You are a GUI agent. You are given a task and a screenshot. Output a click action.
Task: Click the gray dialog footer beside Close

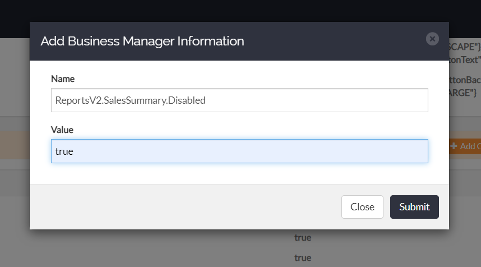[184, 207]
